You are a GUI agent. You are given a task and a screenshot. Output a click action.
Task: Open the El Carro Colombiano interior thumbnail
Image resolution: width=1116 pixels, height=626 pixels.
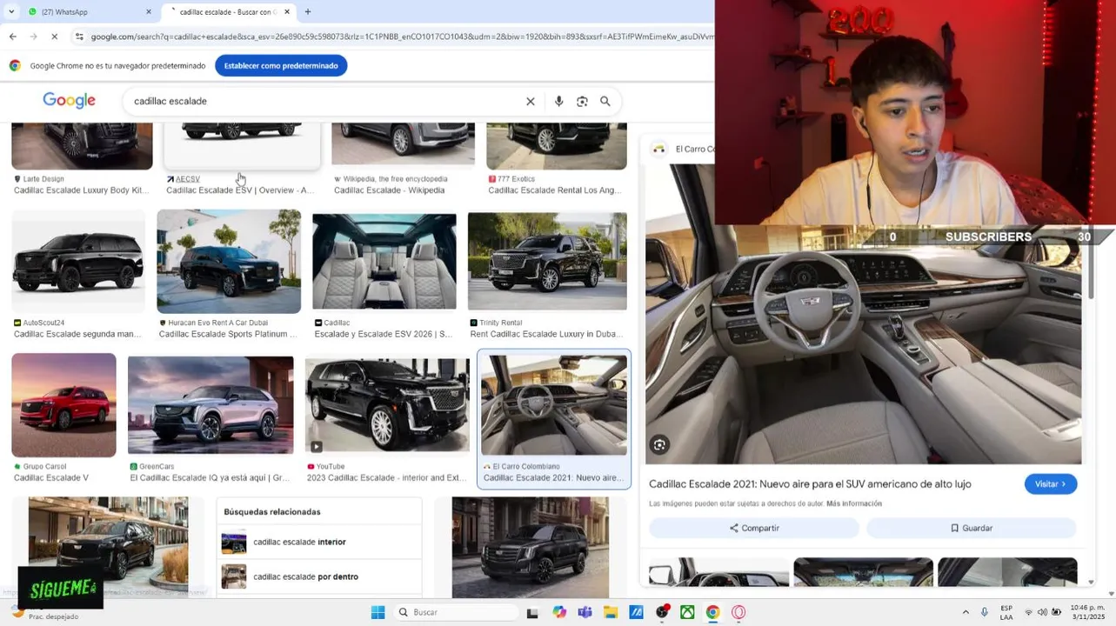(x=554, y=405)
